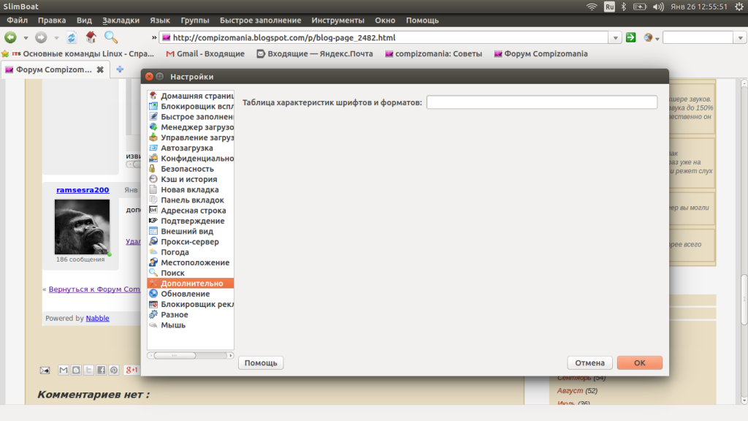748x421 pixels.
Task: Open the Инструменты menu
Action: click(x=337, y=20)
